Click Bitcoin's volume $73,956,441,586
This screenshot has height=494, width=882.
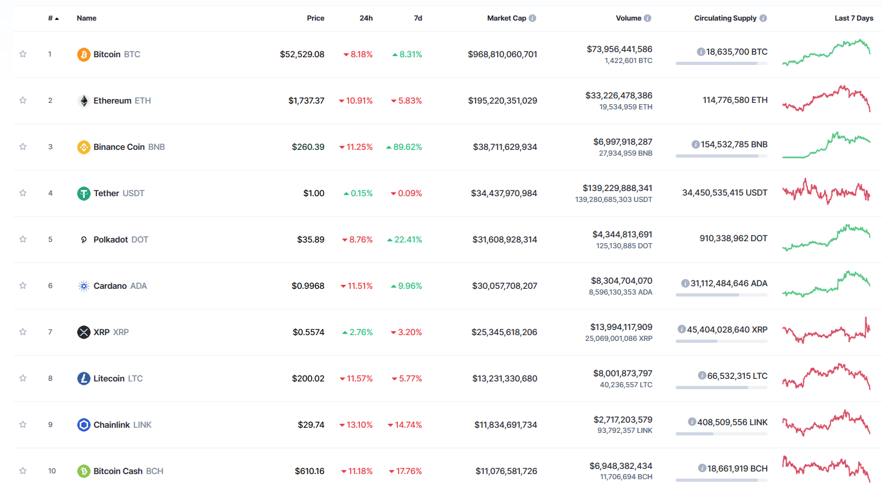[620, 49]
